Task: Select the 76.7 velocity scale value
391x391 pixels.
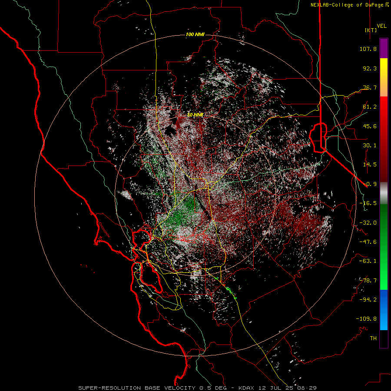Action: (x=370, y=87)
